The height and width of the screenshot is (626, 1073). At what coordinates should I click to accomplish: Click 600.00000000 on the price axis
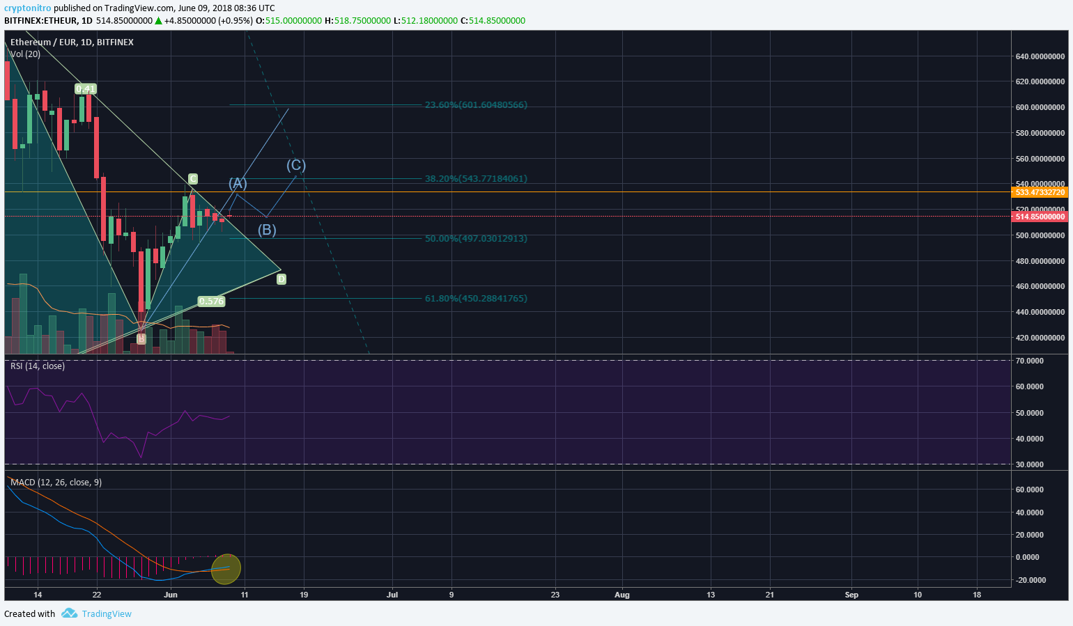point(1040,107)
